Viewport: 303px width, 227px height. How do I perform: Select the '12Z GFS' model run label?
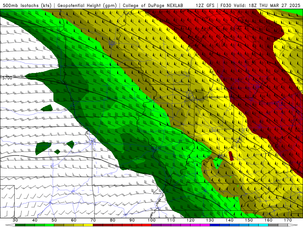click(x=205, y=6)
